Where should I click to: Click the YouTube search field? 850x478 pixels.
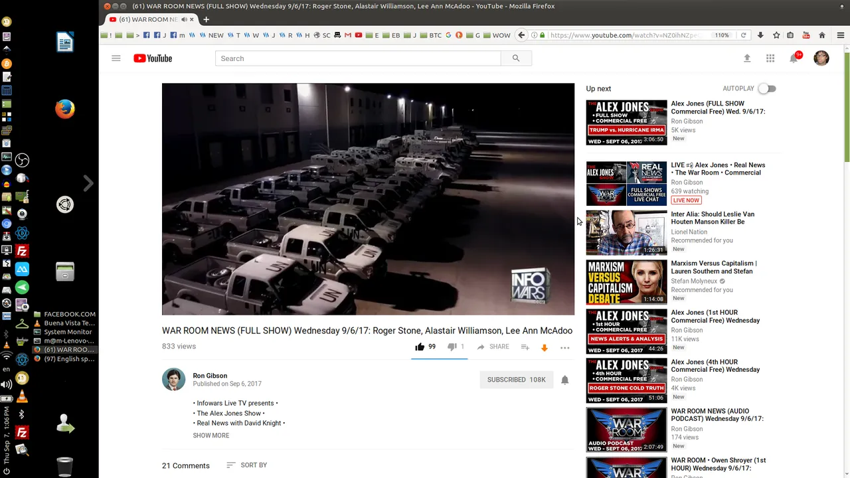coord(358,58)
